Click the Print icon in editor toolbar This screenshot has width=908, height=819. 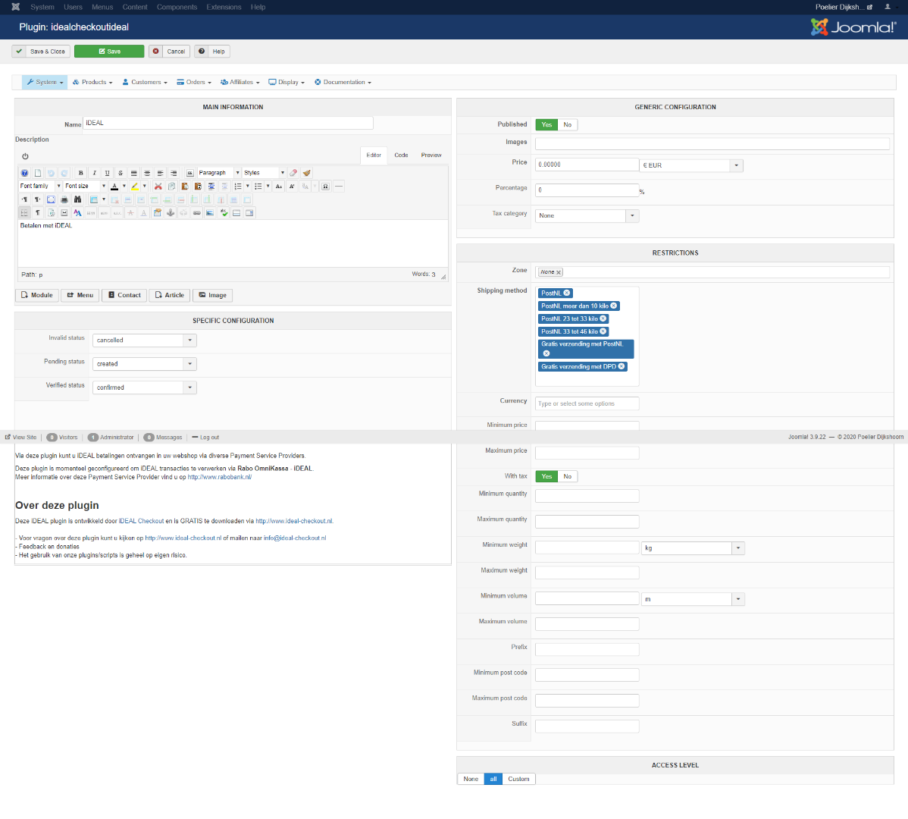click(x=64, y=200)
